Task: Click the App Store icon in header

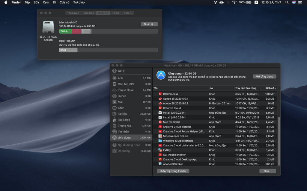Action: [161, 75]
